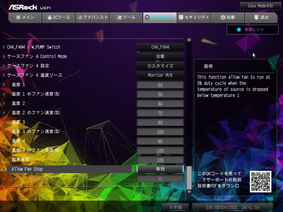Switch to Easy Mode (F6)
The width and height of the screenshot is (283, 212).
click(x=260, y=6)
